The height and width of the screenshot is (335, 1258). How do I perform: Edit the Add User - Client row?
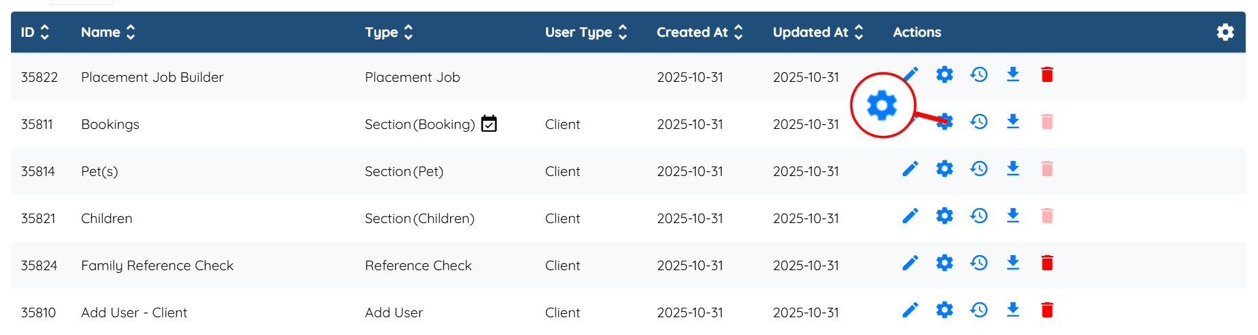pos(910,310)
